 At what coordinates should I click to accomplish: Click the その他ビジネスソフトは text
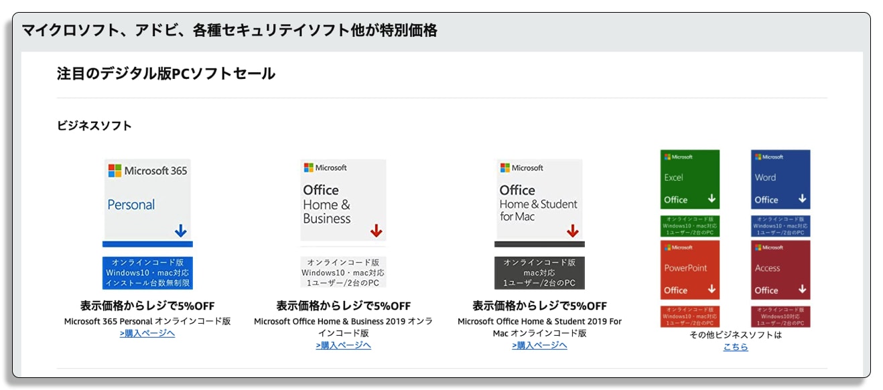(x=736, y=335)
